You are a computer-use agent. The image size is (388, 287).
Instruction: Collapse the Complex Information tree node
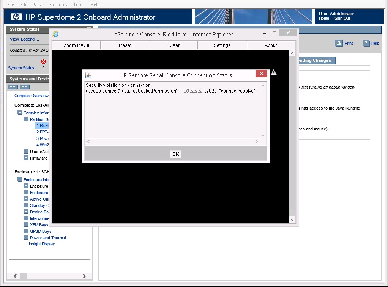coord(20,113)
